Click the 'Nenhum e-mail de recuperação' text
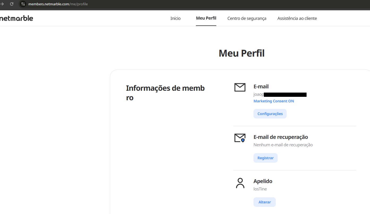Viewport: 370px width, 214px height. [x=283, y=145]
